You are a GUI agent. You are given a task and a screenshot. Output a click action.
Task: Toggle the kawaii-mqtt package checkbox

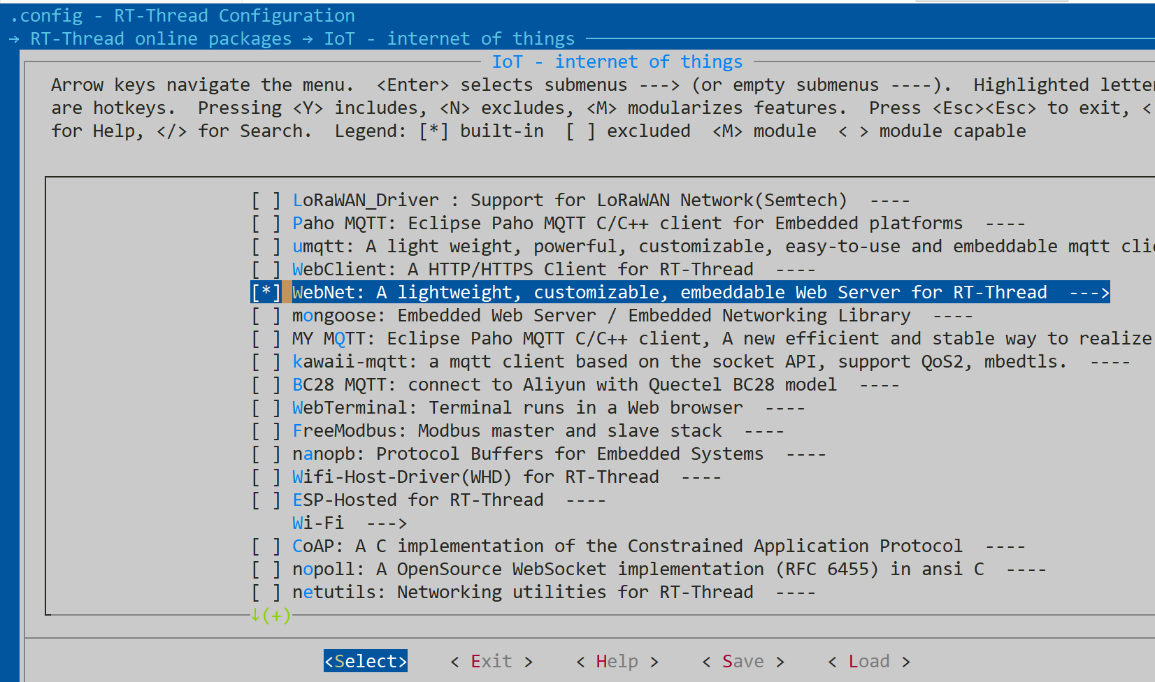click(266, 362)
